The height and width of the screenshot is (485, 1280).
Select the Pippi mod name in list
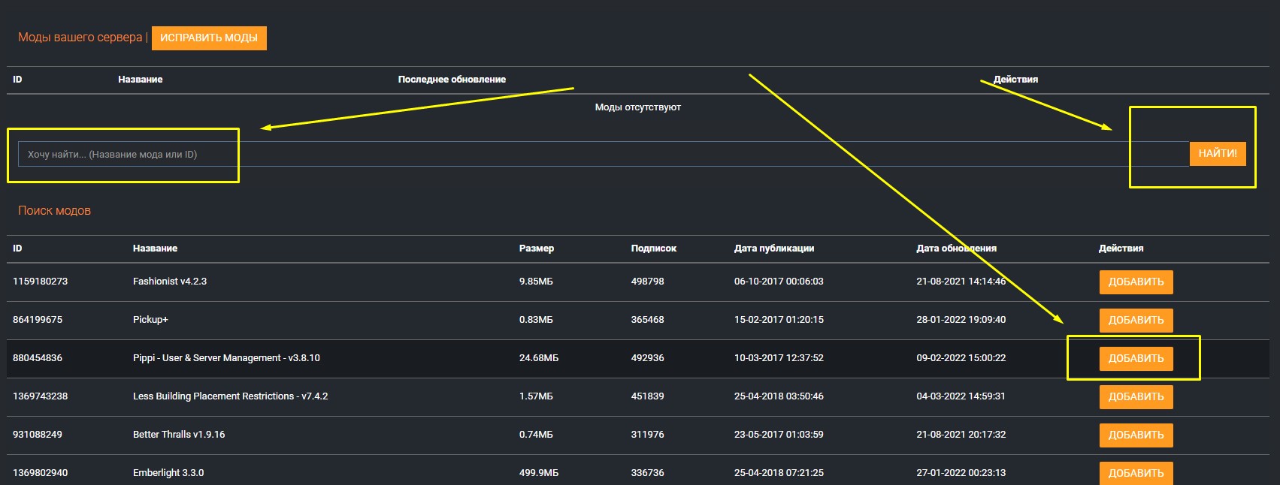click(226, 358)
